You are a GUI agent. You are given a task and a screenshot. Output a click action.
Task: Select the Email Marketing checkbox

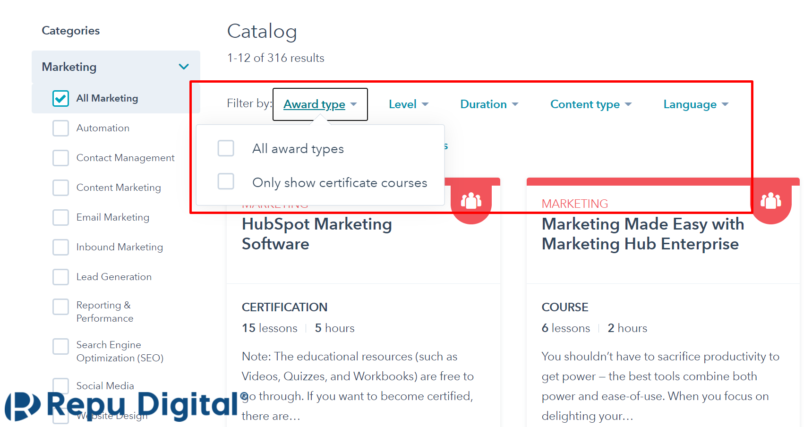pyautogui.click(x=60, y=217)
